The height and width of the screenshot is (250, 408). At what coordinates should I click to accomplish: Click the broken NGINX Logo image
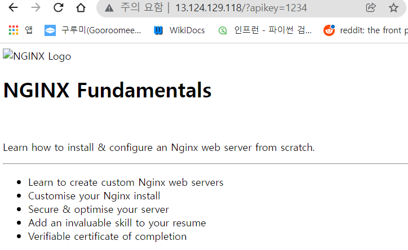click(x=37, y=55)
